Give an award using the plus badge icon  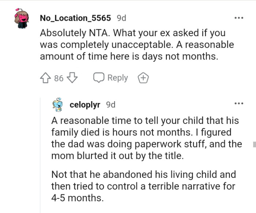(143, 78)
